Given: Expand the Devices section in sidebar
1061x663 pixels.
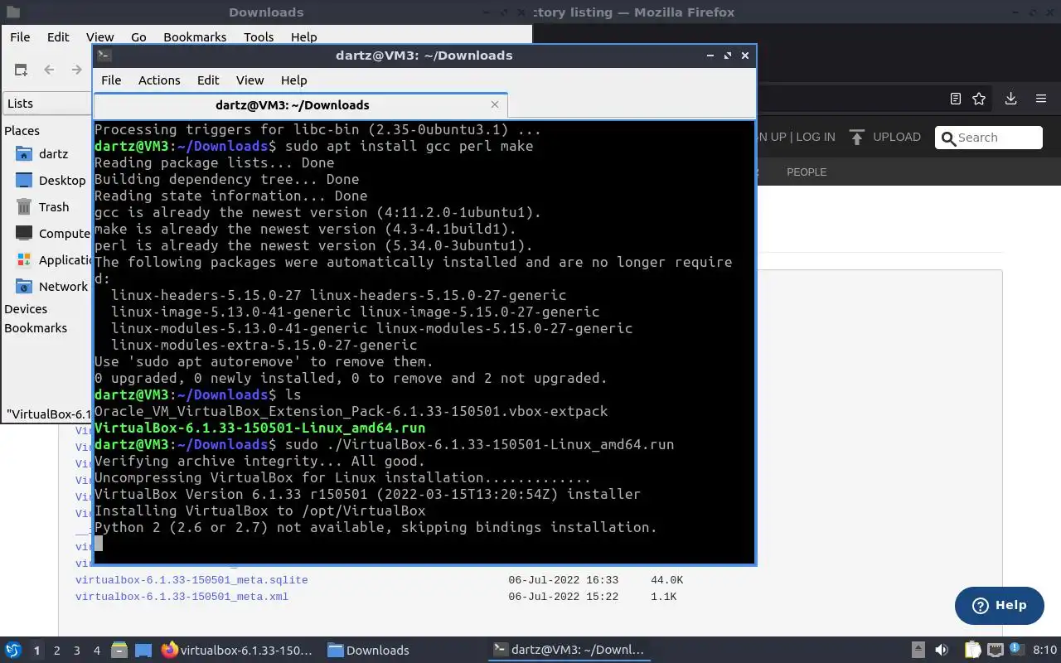Looking at the screenshot, I should coord(26,309).
